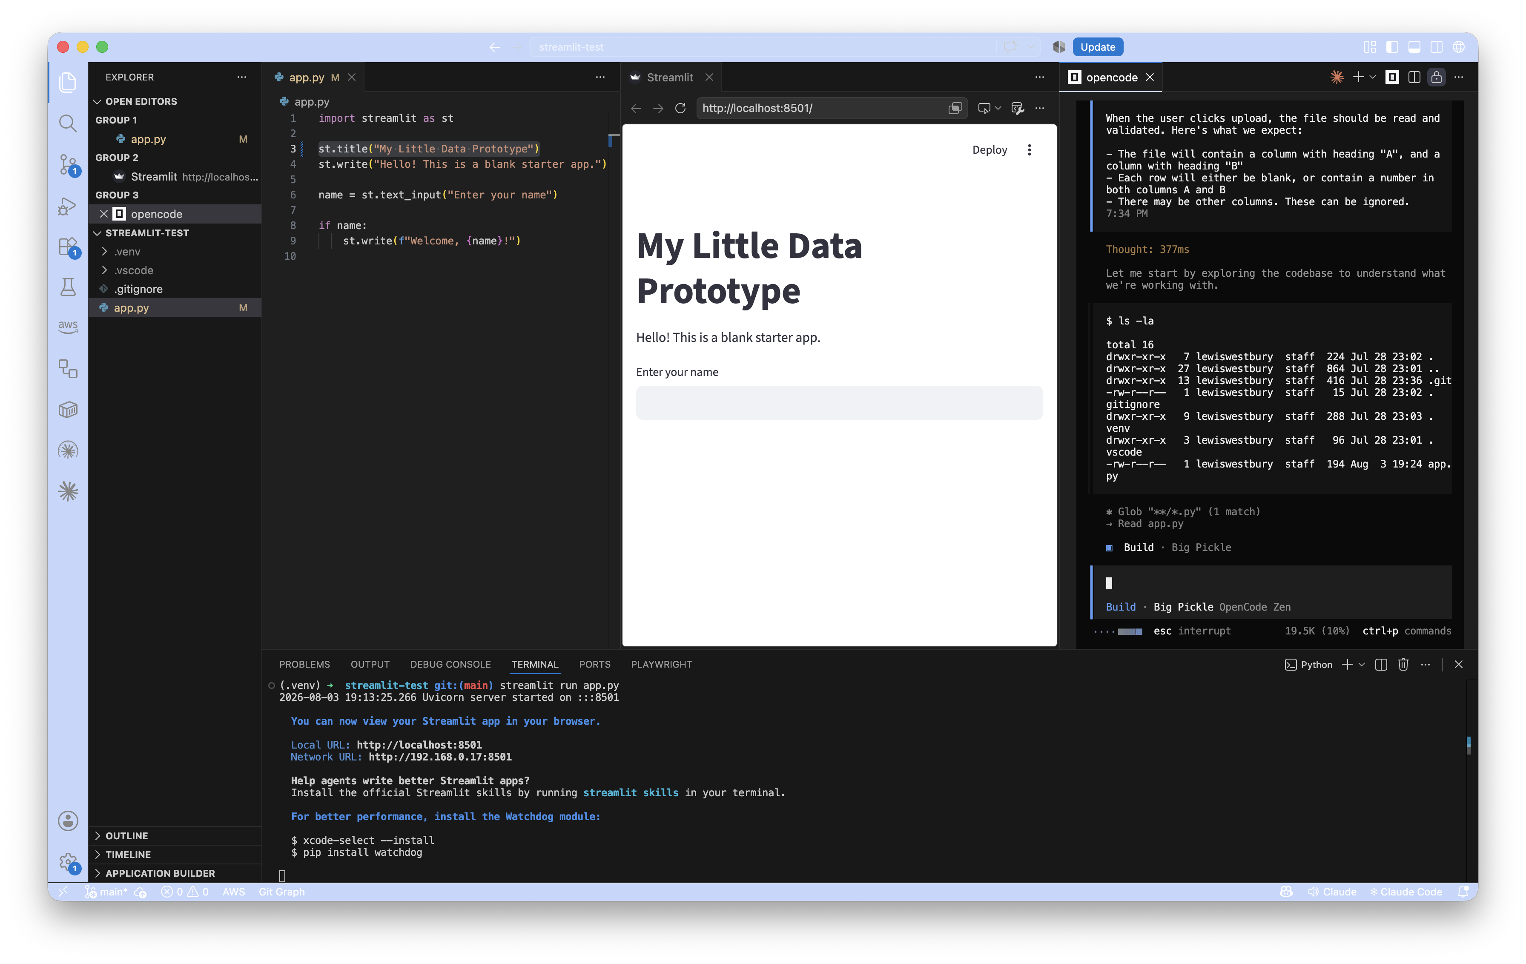Open Streamlit app kebab menu beside Deploy
Viewport: 1526px width, 964px height.
(1029, 150)
